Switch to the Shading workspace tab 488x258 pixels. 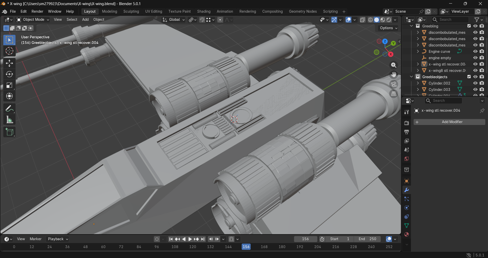tap(204, 11)
